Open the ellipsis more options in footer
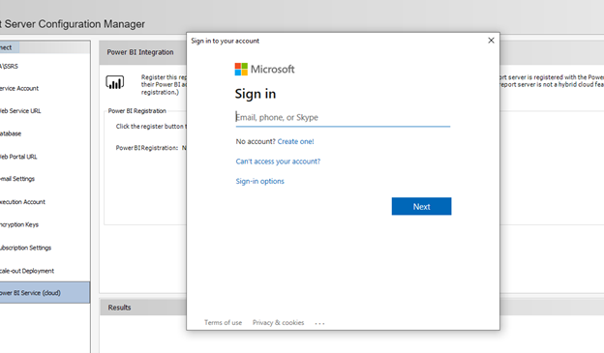Screen dimensions: 604x353 pos(319,323)
